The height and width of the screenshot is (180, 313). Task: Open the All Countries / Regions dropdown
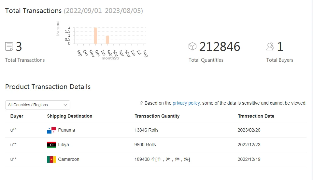(x=37, y=105)
